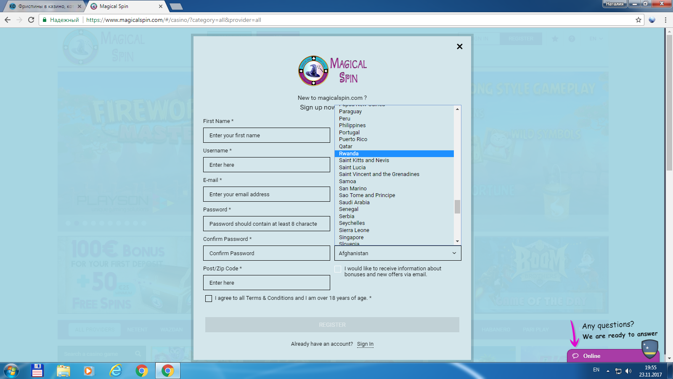Click the EN language indicator in the taskbar
Screen dimensions: 673x379
(596, 370)
